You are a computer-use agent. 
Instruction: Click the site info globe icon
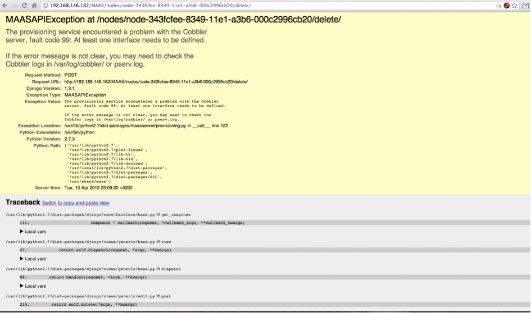pyautogui.click(x=46, y=6)
